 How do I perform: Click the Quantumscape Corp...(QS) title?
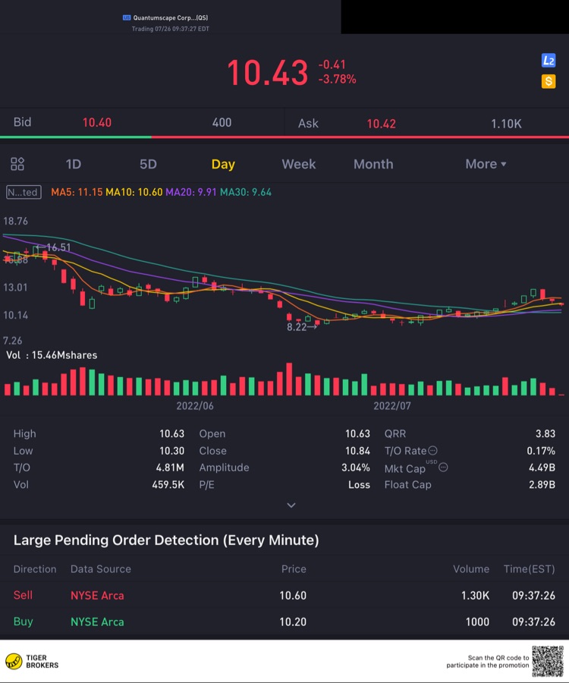click(x=170, y=18)
